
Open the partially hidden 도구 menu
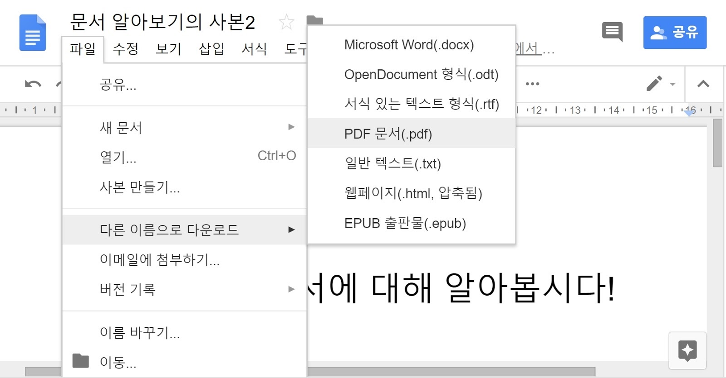(295, 48)
